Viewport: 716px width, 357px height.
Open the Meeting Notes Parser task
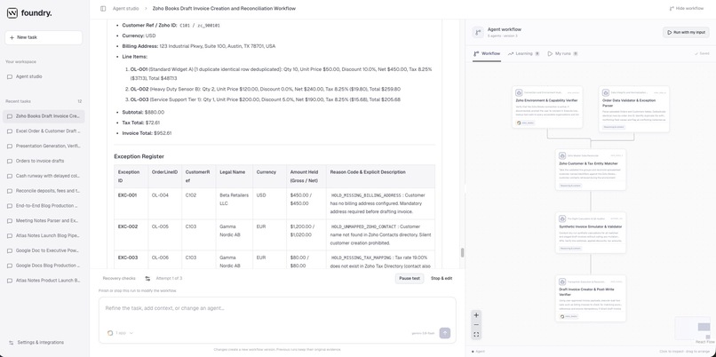click(x=44, y=220)
